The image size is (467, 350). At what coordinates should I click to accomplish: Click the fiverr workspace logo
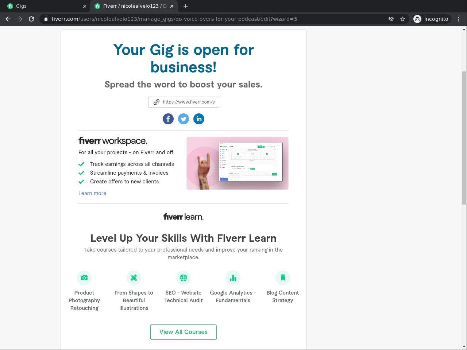(113, 141)
